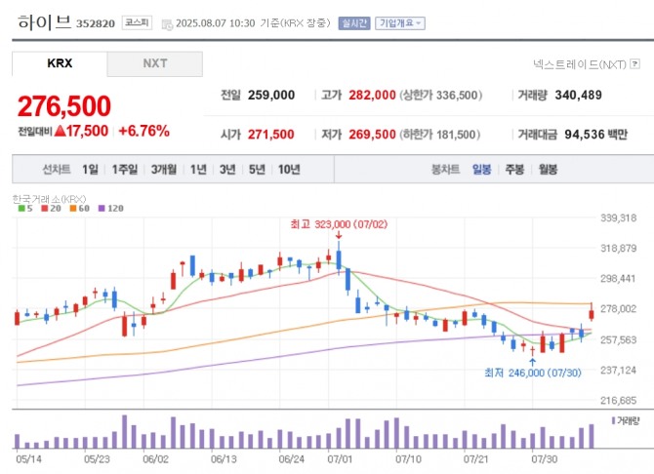Viewport: 654px width, 474px height.
Task: Select the 3개월 line chart period
Action: [x=164, y=170]
